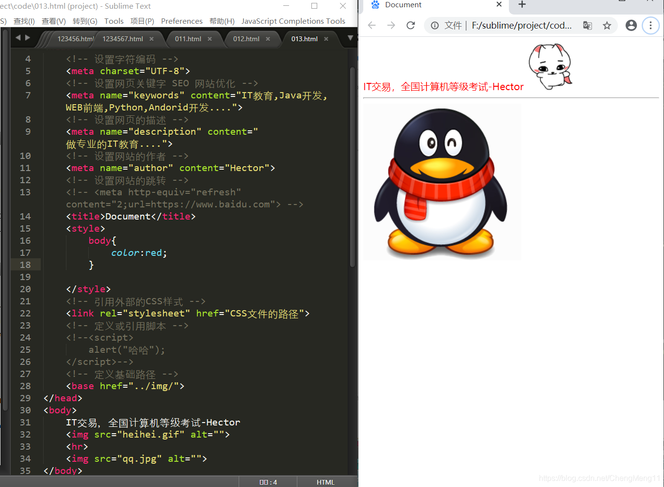Click the closing head tag on line 29
Screen dimensions: 664x487
[63, 398]
